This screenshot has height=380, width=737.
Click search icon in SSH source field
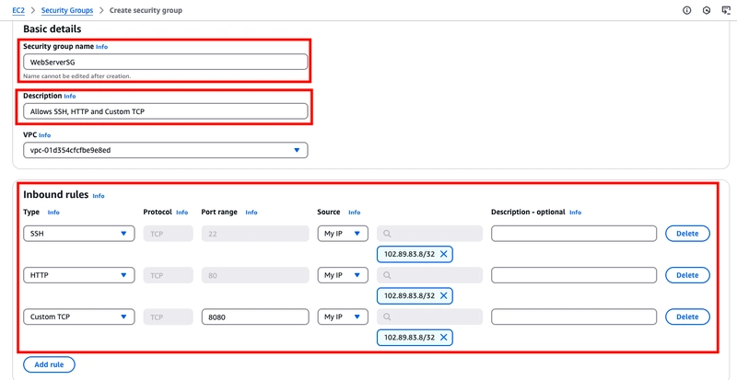[x=387, y=234]
